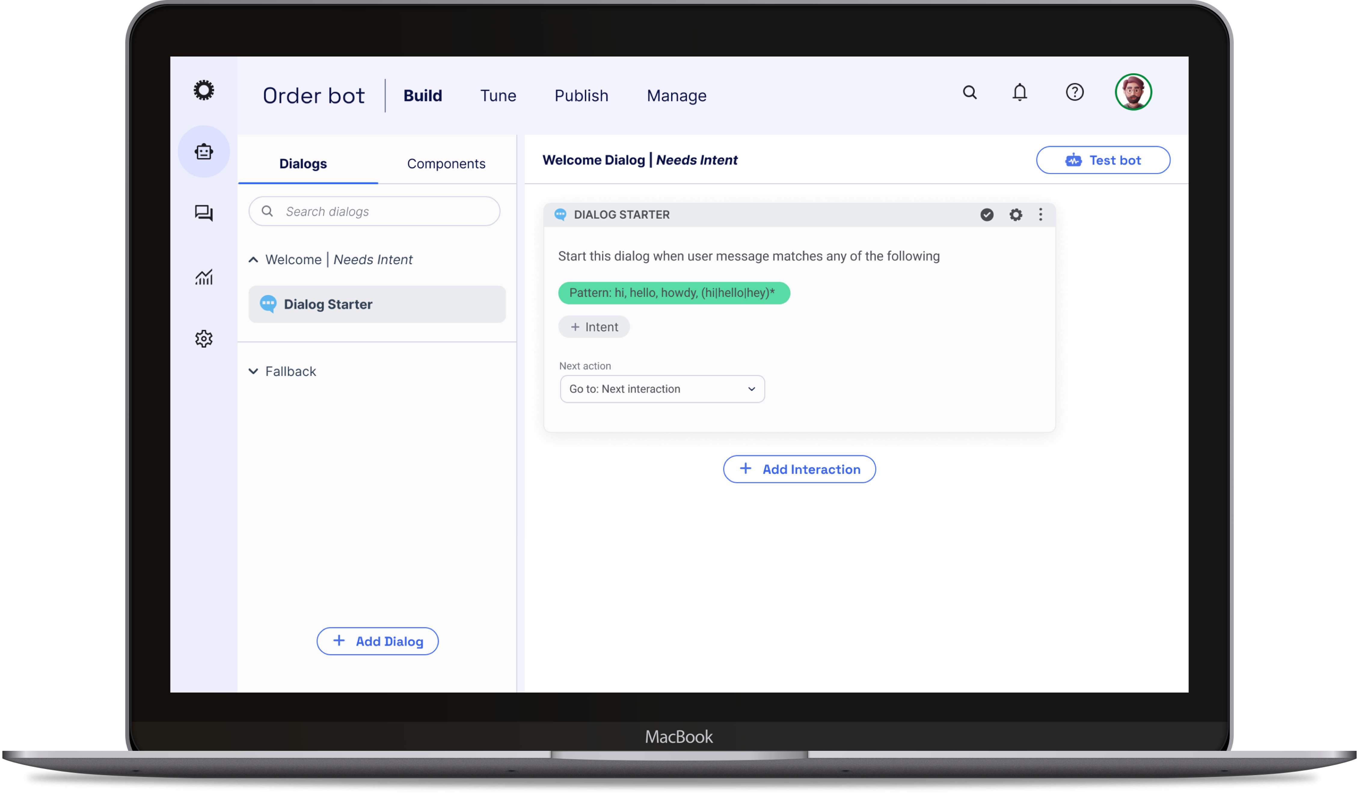Viewport: 1359px width, 795px height.
Task: Open the user profile avatar
Action: pos(1133,92)
